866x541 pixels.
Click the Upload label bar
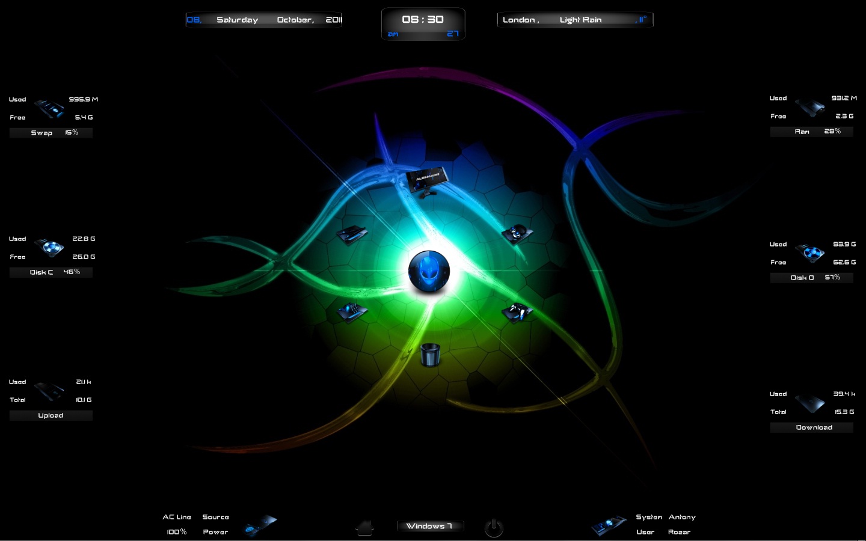[51, 415]
